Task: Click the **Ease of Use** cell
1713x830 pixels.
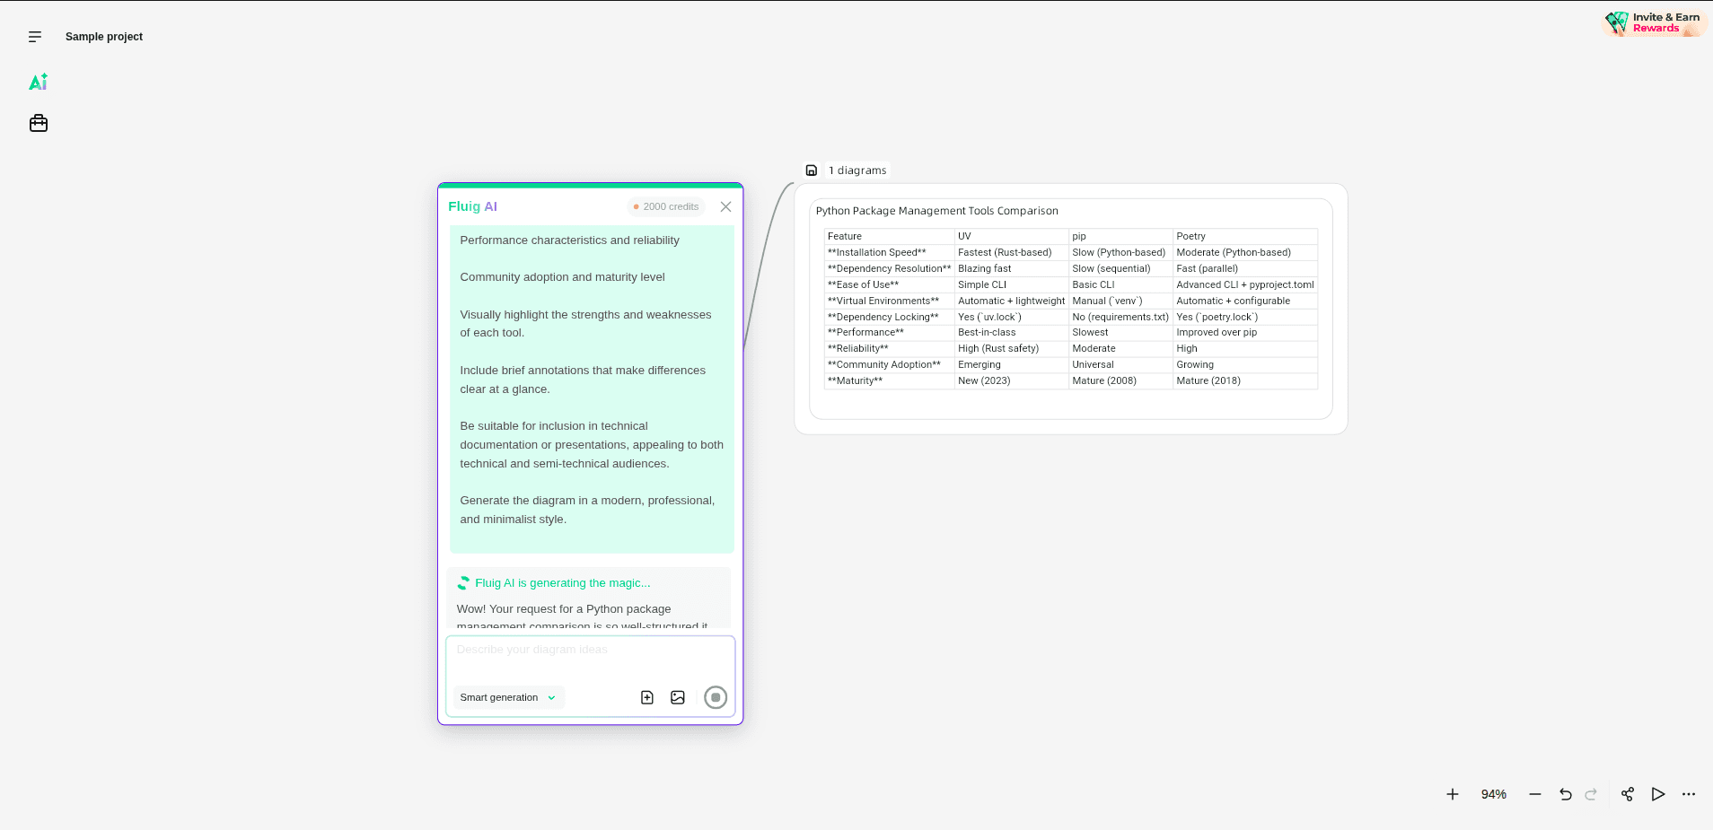Action: point(889,284)
